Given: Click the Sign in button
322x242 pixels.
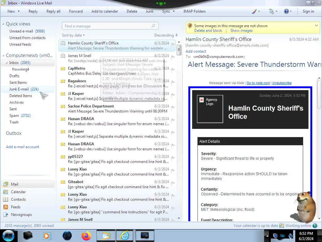Looking at the screenshot, I should tap(308, 11).
